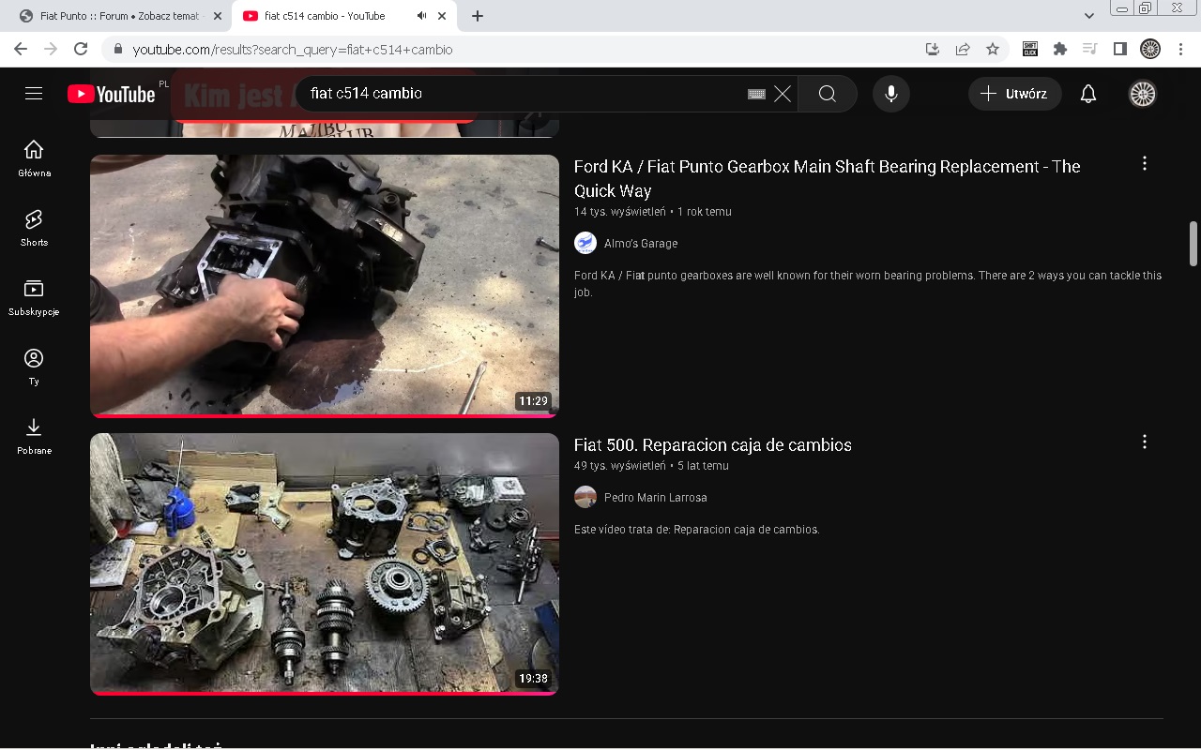Click the Utwórz create button
This screenshot has width=1201, height=750.
click(x=1014, y=94)
